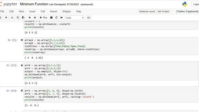The image size is (199, 112).
Task: Click the Jupyter logo
Action: coord(8,4)
